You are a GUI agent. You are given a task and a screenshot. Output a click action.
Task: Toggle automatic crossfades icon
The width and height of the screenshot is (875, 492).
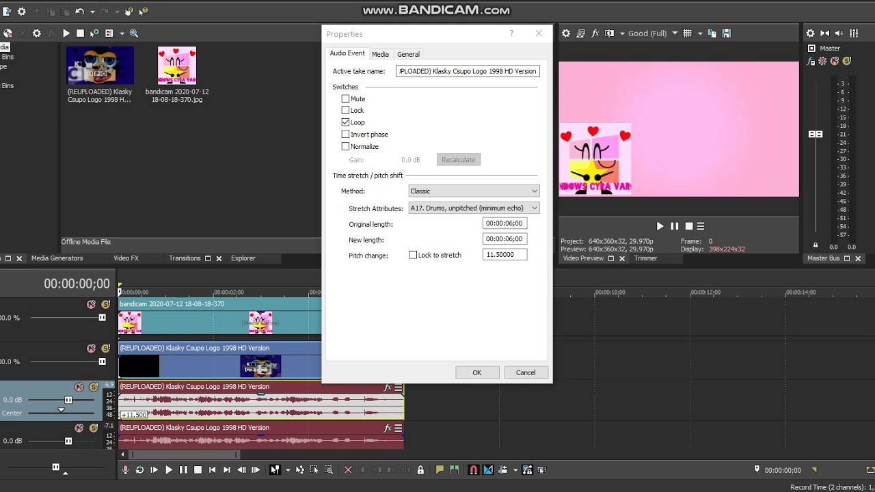tap(488, 469)
